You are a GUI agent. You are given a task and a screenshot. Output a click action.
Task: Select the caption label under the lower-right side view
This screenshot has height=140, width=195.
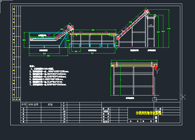tap(130, 98)
